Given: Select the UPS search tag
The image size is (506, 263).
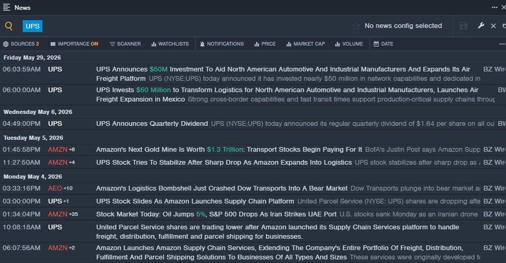Looking at the screenshot, I should [32, 26].
